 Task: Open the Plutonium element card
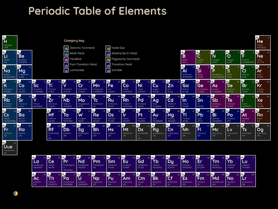(x=114, y=179)
